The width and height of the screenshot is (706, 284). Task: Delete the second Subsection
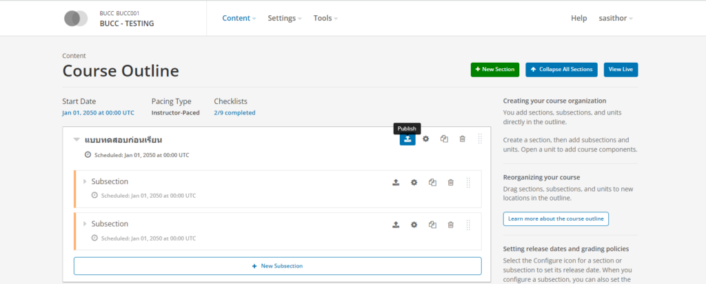pos(451,225)
